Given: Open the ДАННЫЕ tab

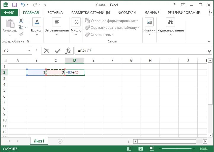Looking at the screenshot, I should [152, 12].
